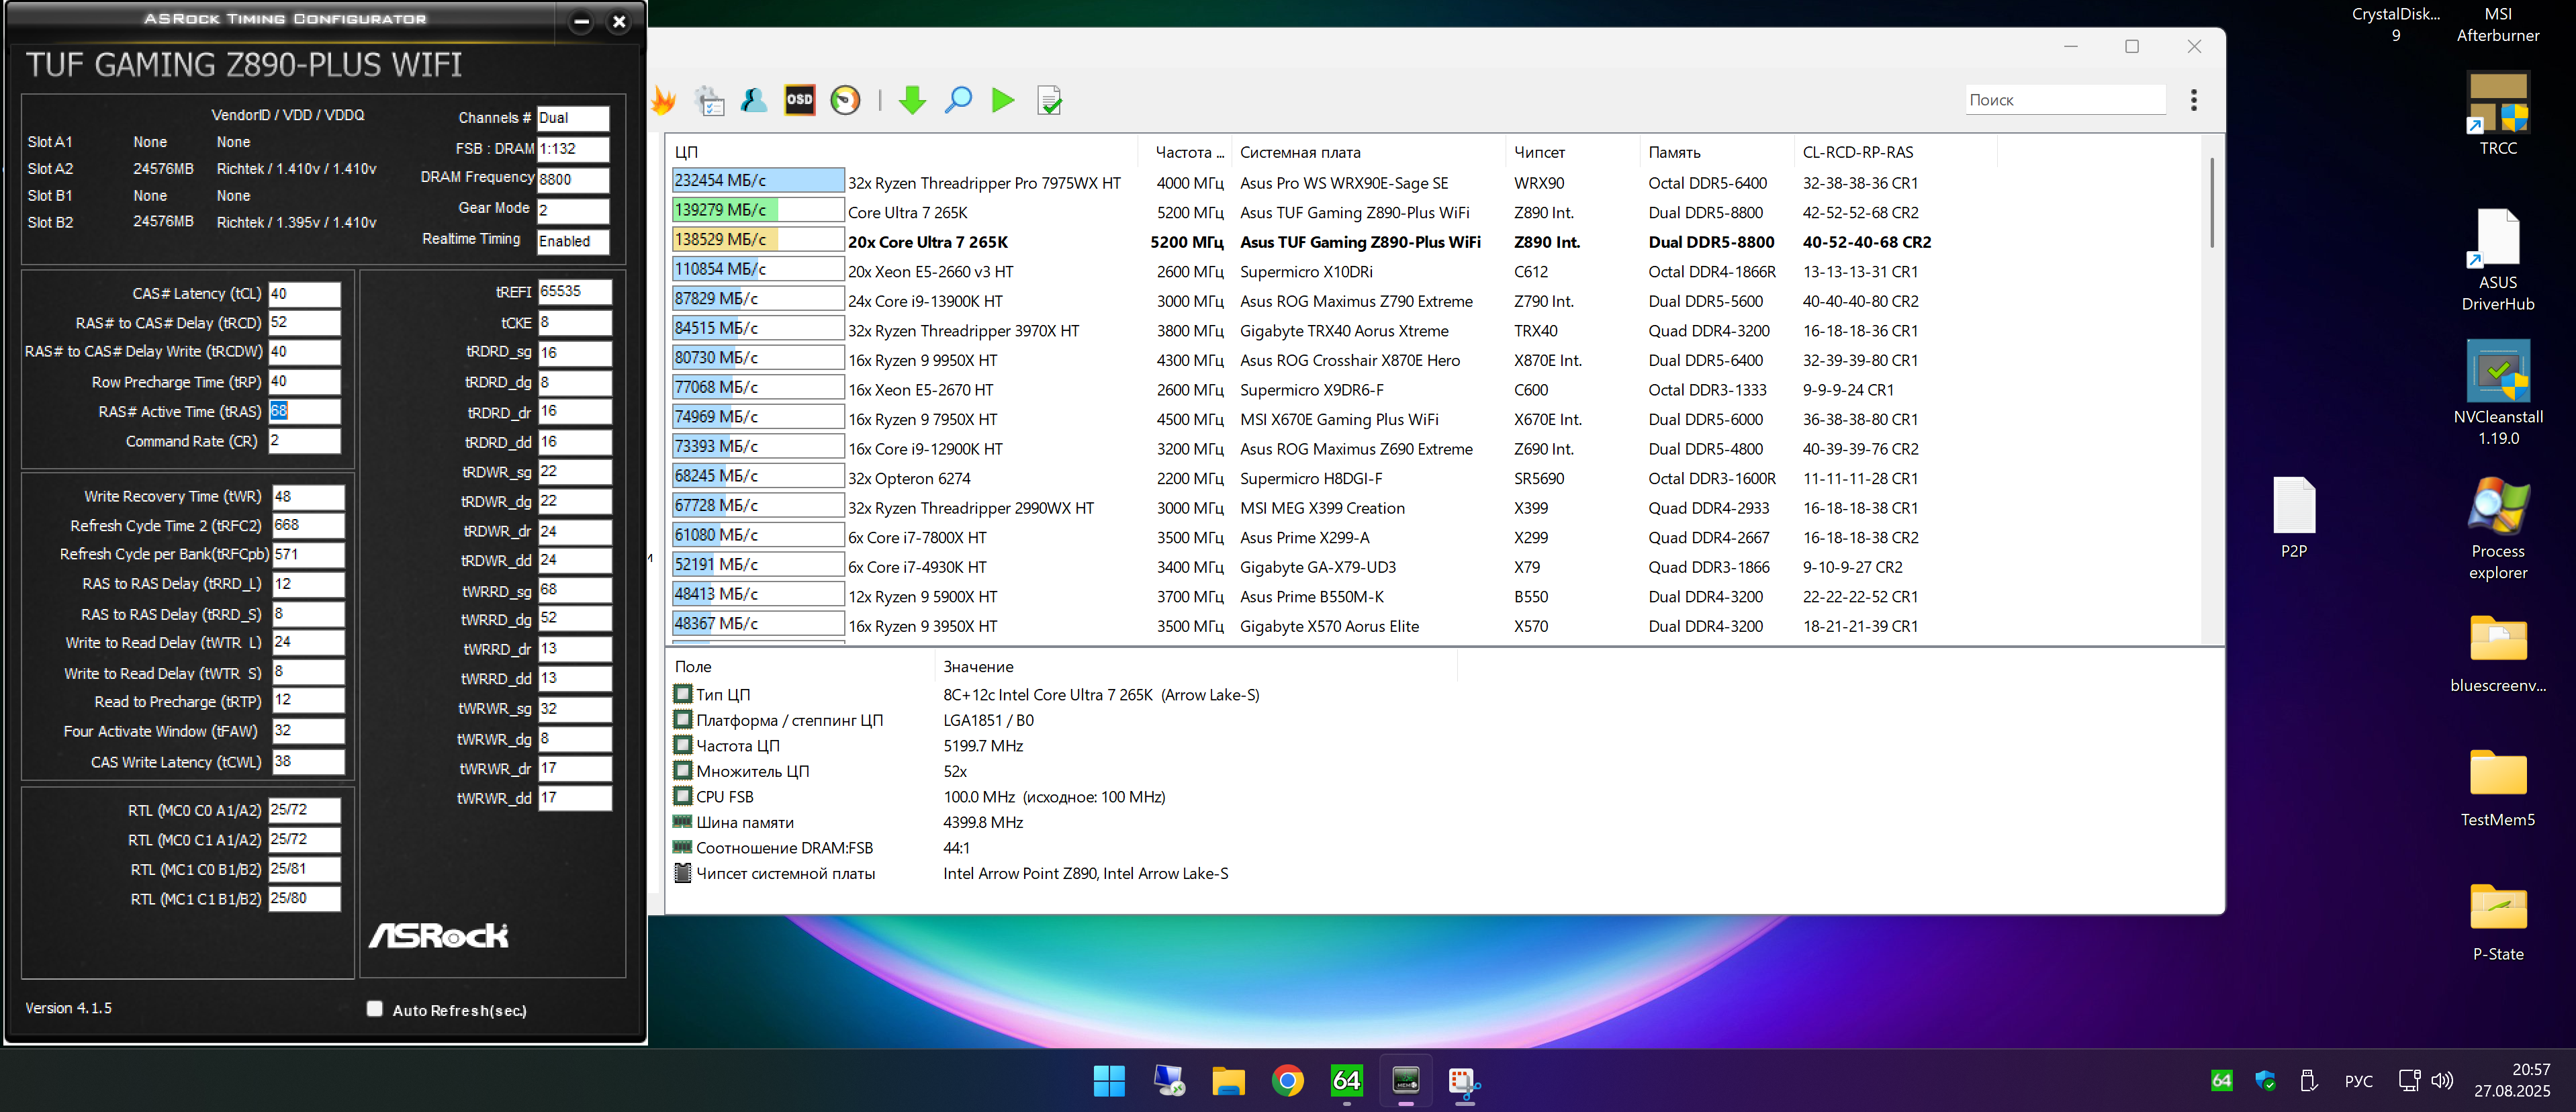Click the document with checkmark icon
The width and height of the screenshot is (2576, 1112).
tap(1049, 100)
